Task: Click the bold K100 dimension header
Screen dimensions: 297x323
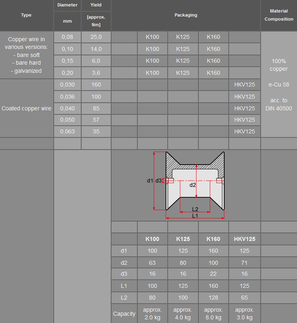Action: [152, 239]
